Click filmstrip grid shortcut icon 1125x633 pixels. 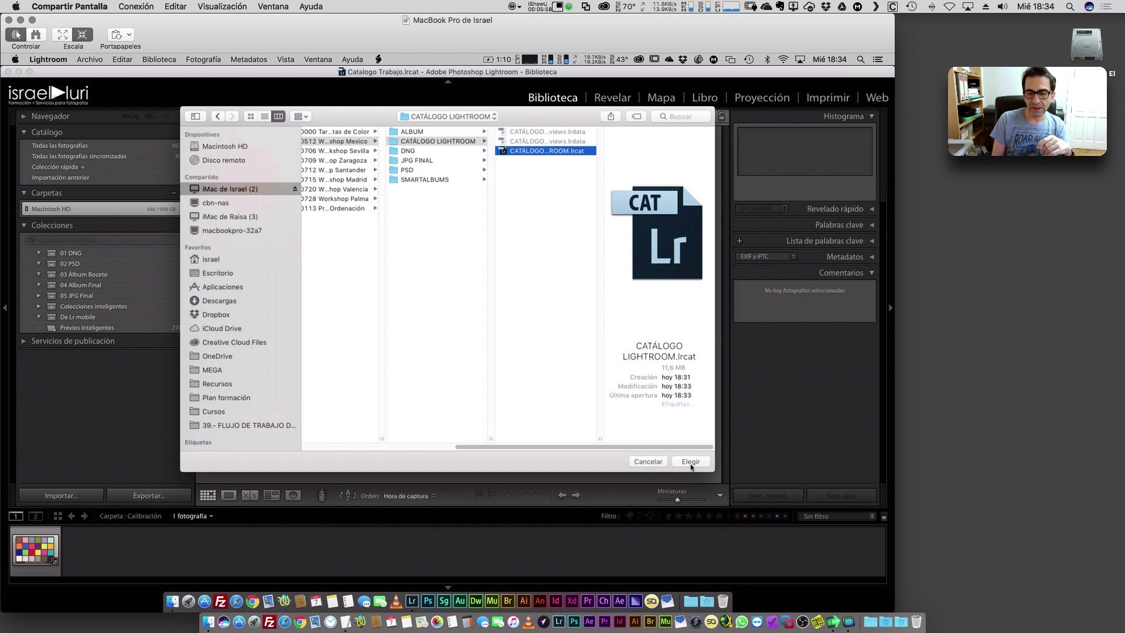57,516
